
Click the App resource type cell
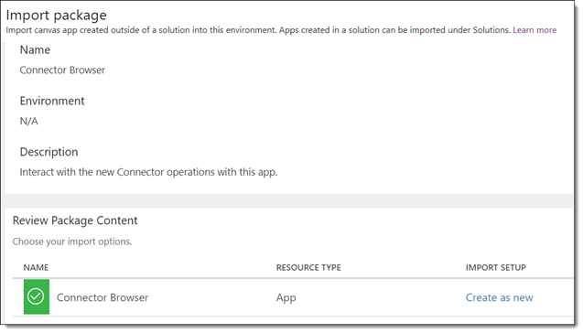coord(286,298)
